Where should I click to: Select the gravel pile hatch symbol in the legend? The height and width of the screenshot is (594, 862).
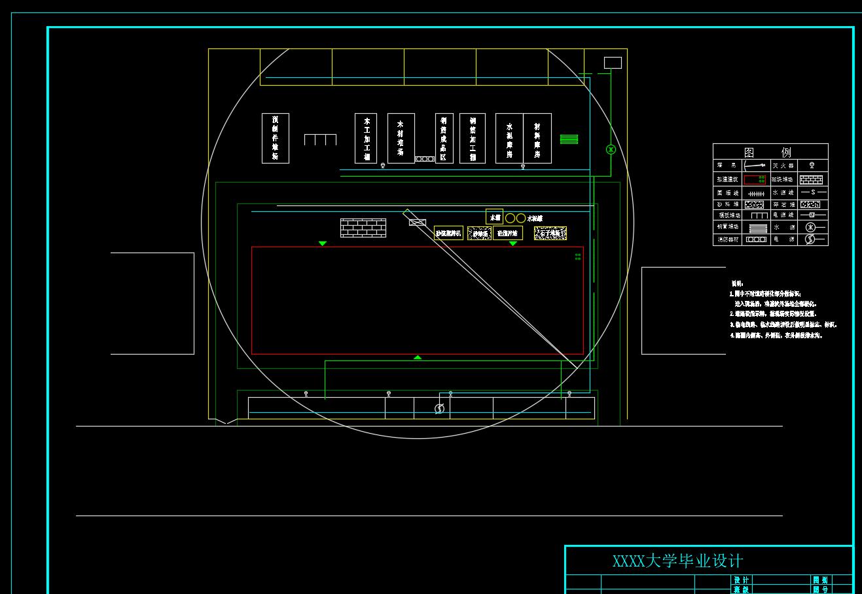[x=810, y=204]
